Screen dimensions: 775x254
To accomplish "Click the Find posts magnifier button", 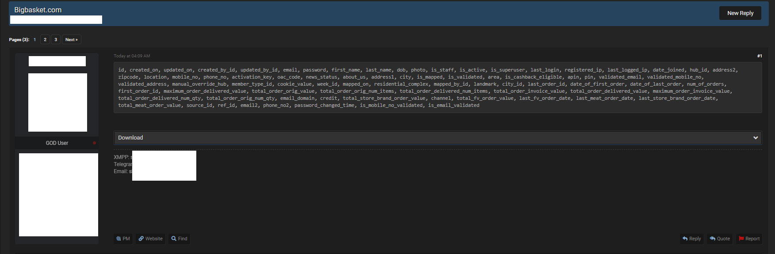I will coord(179,239).
